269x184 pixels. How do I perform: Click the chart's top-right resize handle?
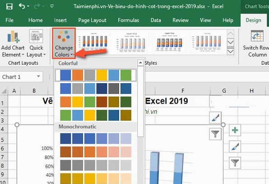[223, 125]
